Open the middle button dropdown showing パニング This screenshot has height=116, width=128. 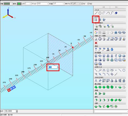pos(75,4)
